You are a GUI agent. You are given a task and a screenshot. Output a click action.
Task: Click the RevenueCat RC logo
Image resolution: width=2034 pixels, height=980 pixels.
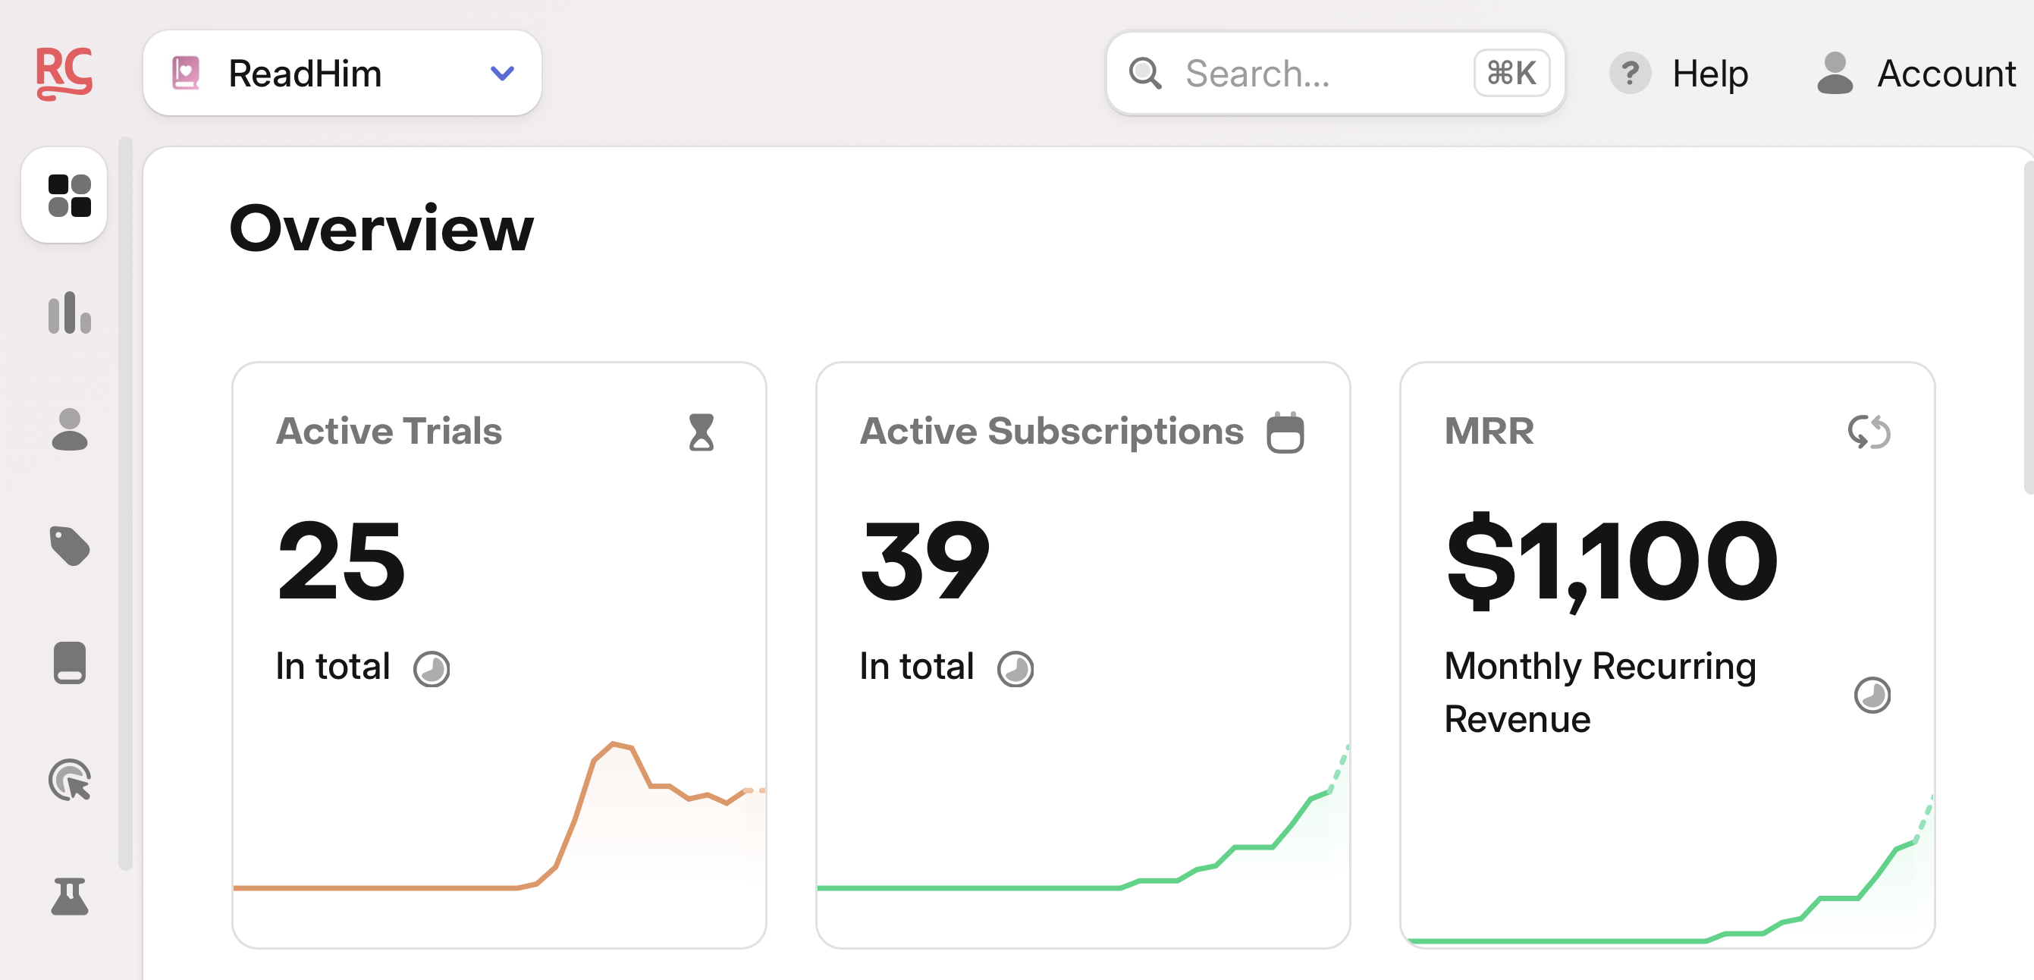point(64,73)
